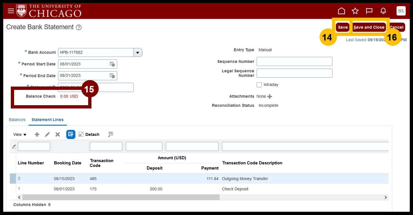Screen dimensions: 413x215
Task: Click the Payment filter field
Action: [192, 146]
